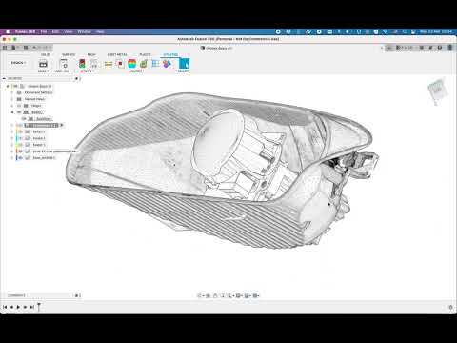Open Scripts and Add-Ins icon
Viewport: 457px width, 343px height.
pos(64,64)
